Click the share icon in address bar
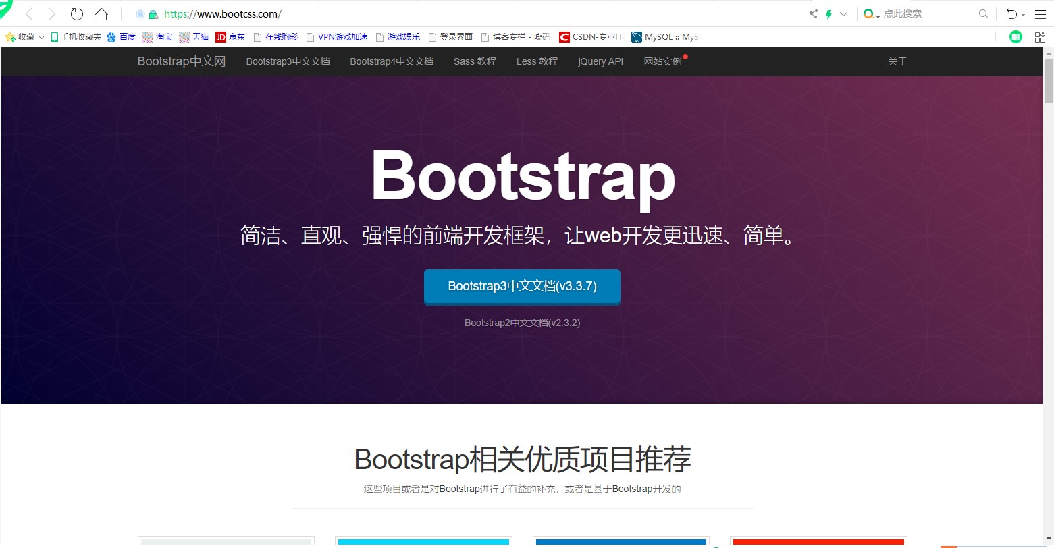The image size is (1054, 548). pyautogui.click(x=814, y=13)
